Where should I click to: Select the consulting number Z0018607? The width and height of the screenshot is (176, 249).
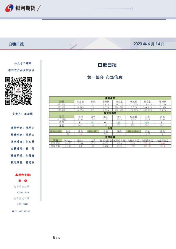click(22, 204)
